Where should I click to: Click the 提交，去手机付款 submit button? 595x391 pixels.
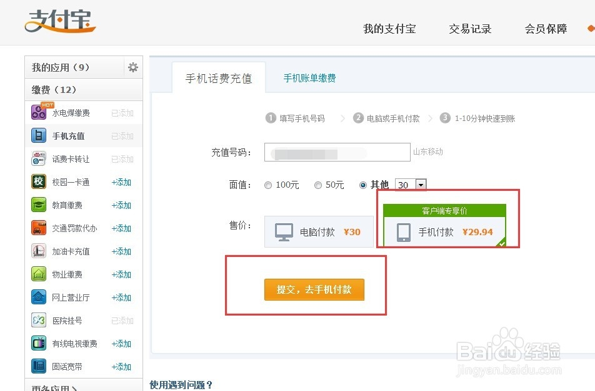314,289
